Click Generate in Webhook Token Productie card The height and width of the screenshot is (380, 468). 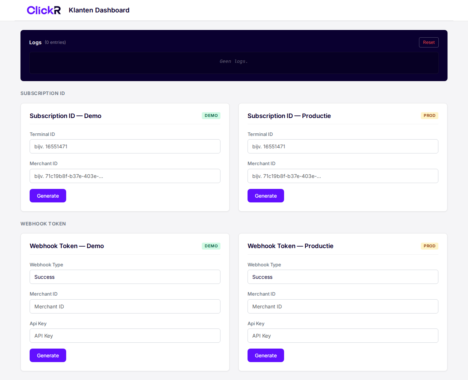[265, 356]
